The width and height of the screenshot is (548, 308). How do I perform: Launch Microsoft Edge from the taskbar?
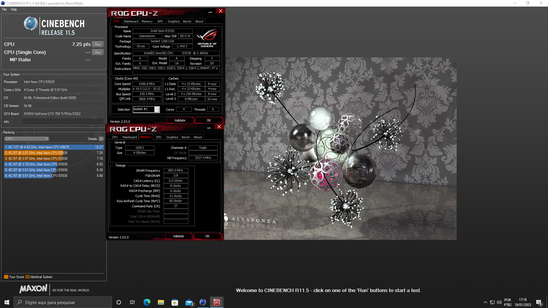point(147,302)
